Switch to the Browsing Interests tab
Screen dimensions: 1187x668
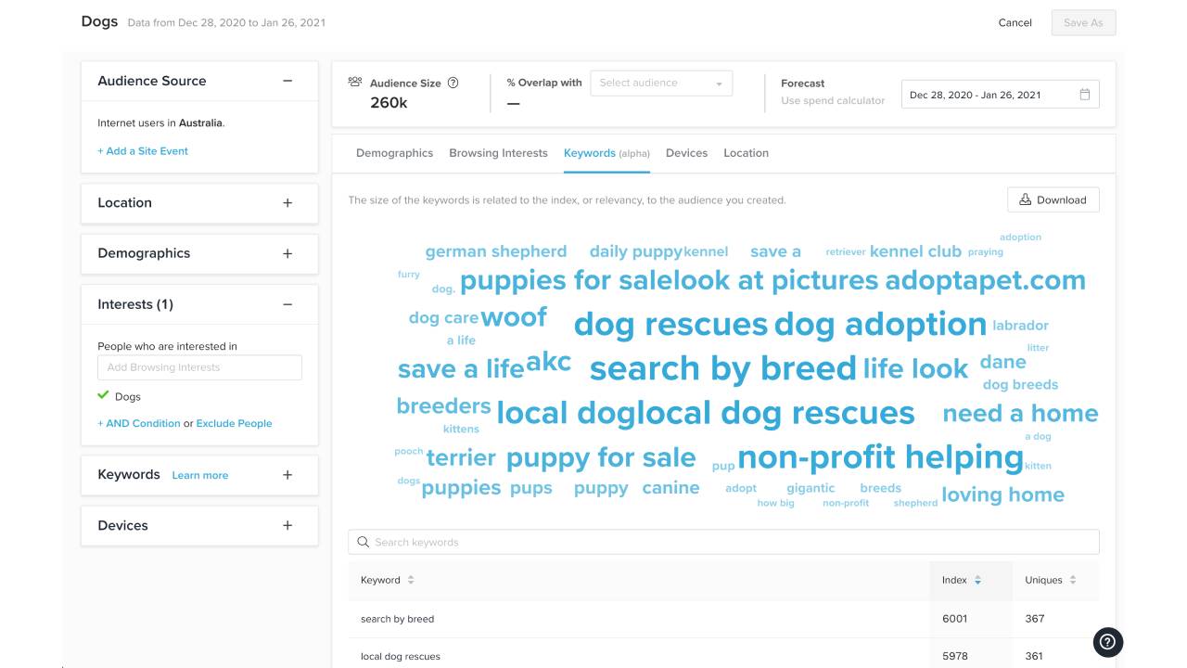498,153
